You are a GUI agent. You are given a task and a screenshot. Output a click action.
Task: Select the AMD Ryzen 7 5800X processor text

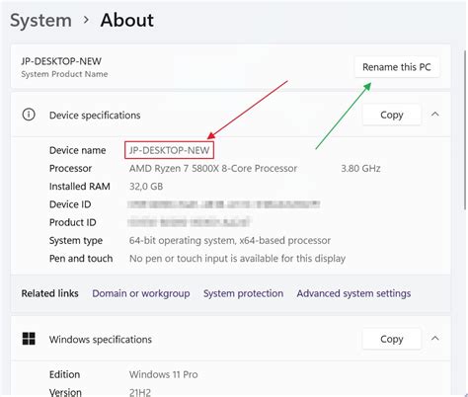(x=213, y=169)
